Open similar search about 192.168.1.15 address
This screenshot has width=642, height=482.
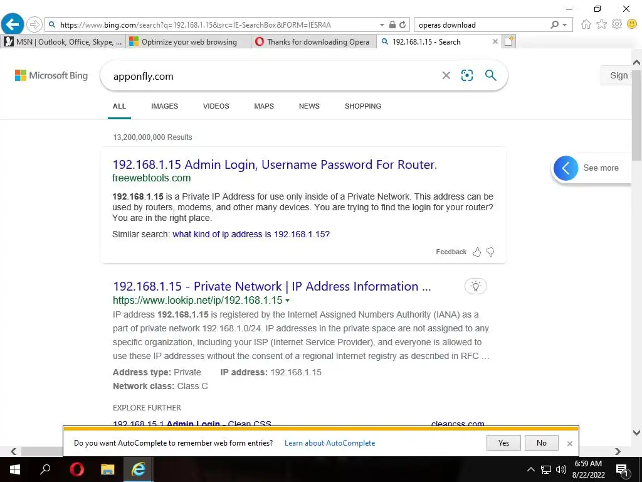(x=251, y=234)
